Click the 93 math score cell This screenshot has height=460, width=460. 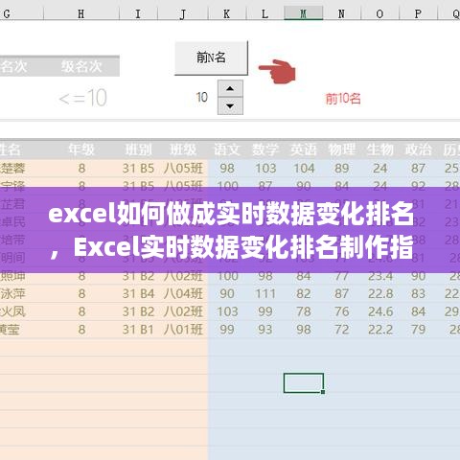click(265, 330)
